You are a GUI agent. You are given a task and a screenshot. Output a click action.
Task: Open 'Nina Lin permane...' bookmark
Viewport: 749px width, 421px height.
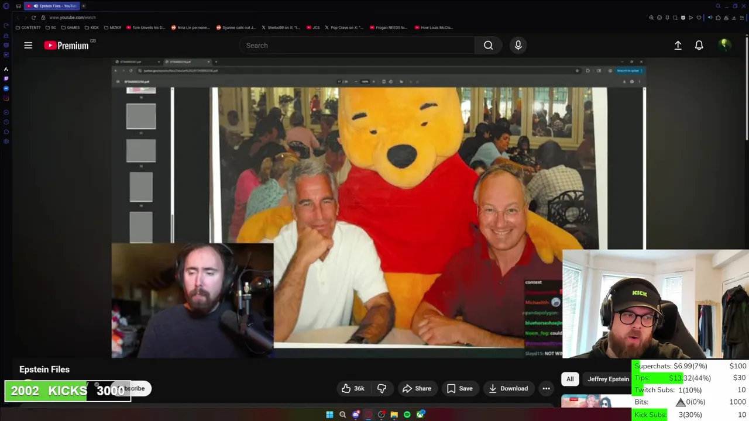[x=191, y=27]
